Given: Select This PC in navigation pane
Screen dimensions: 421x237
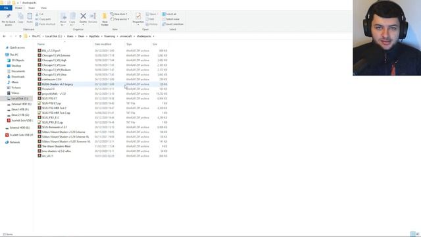Looking at the screenshot, I should (x=12, y=55).
